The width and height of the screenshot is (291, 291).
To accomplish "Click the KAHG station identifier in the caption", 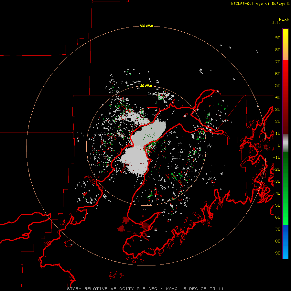I will tap(172, 289).
